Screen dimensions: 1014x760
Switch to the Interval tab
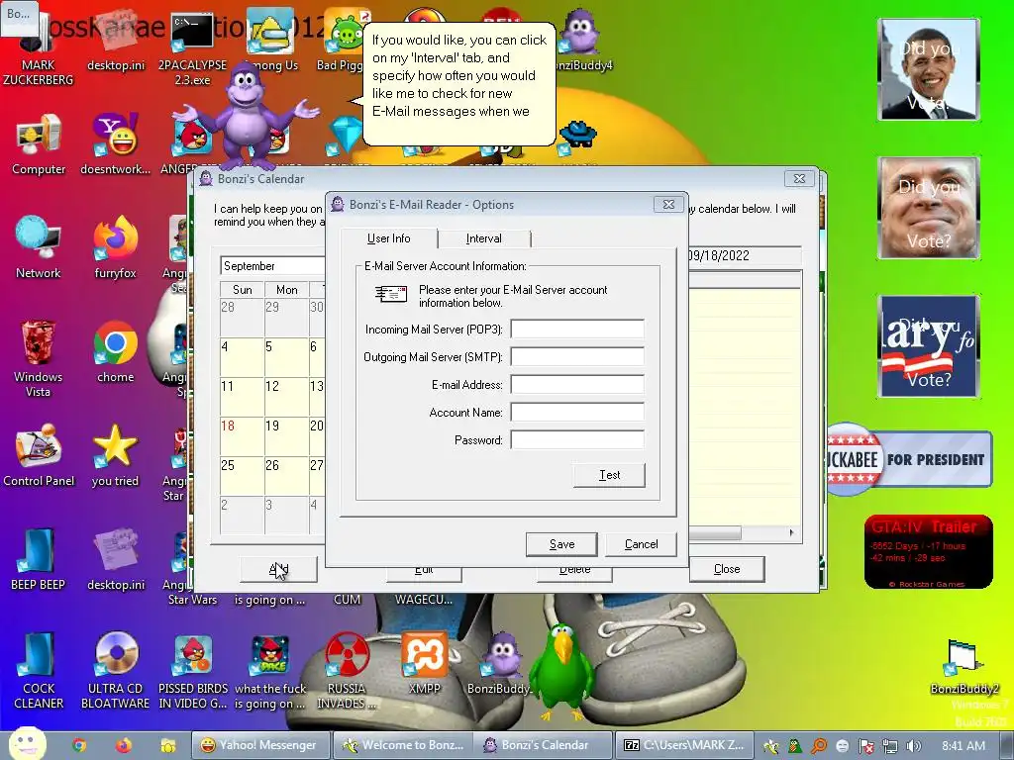484,238
